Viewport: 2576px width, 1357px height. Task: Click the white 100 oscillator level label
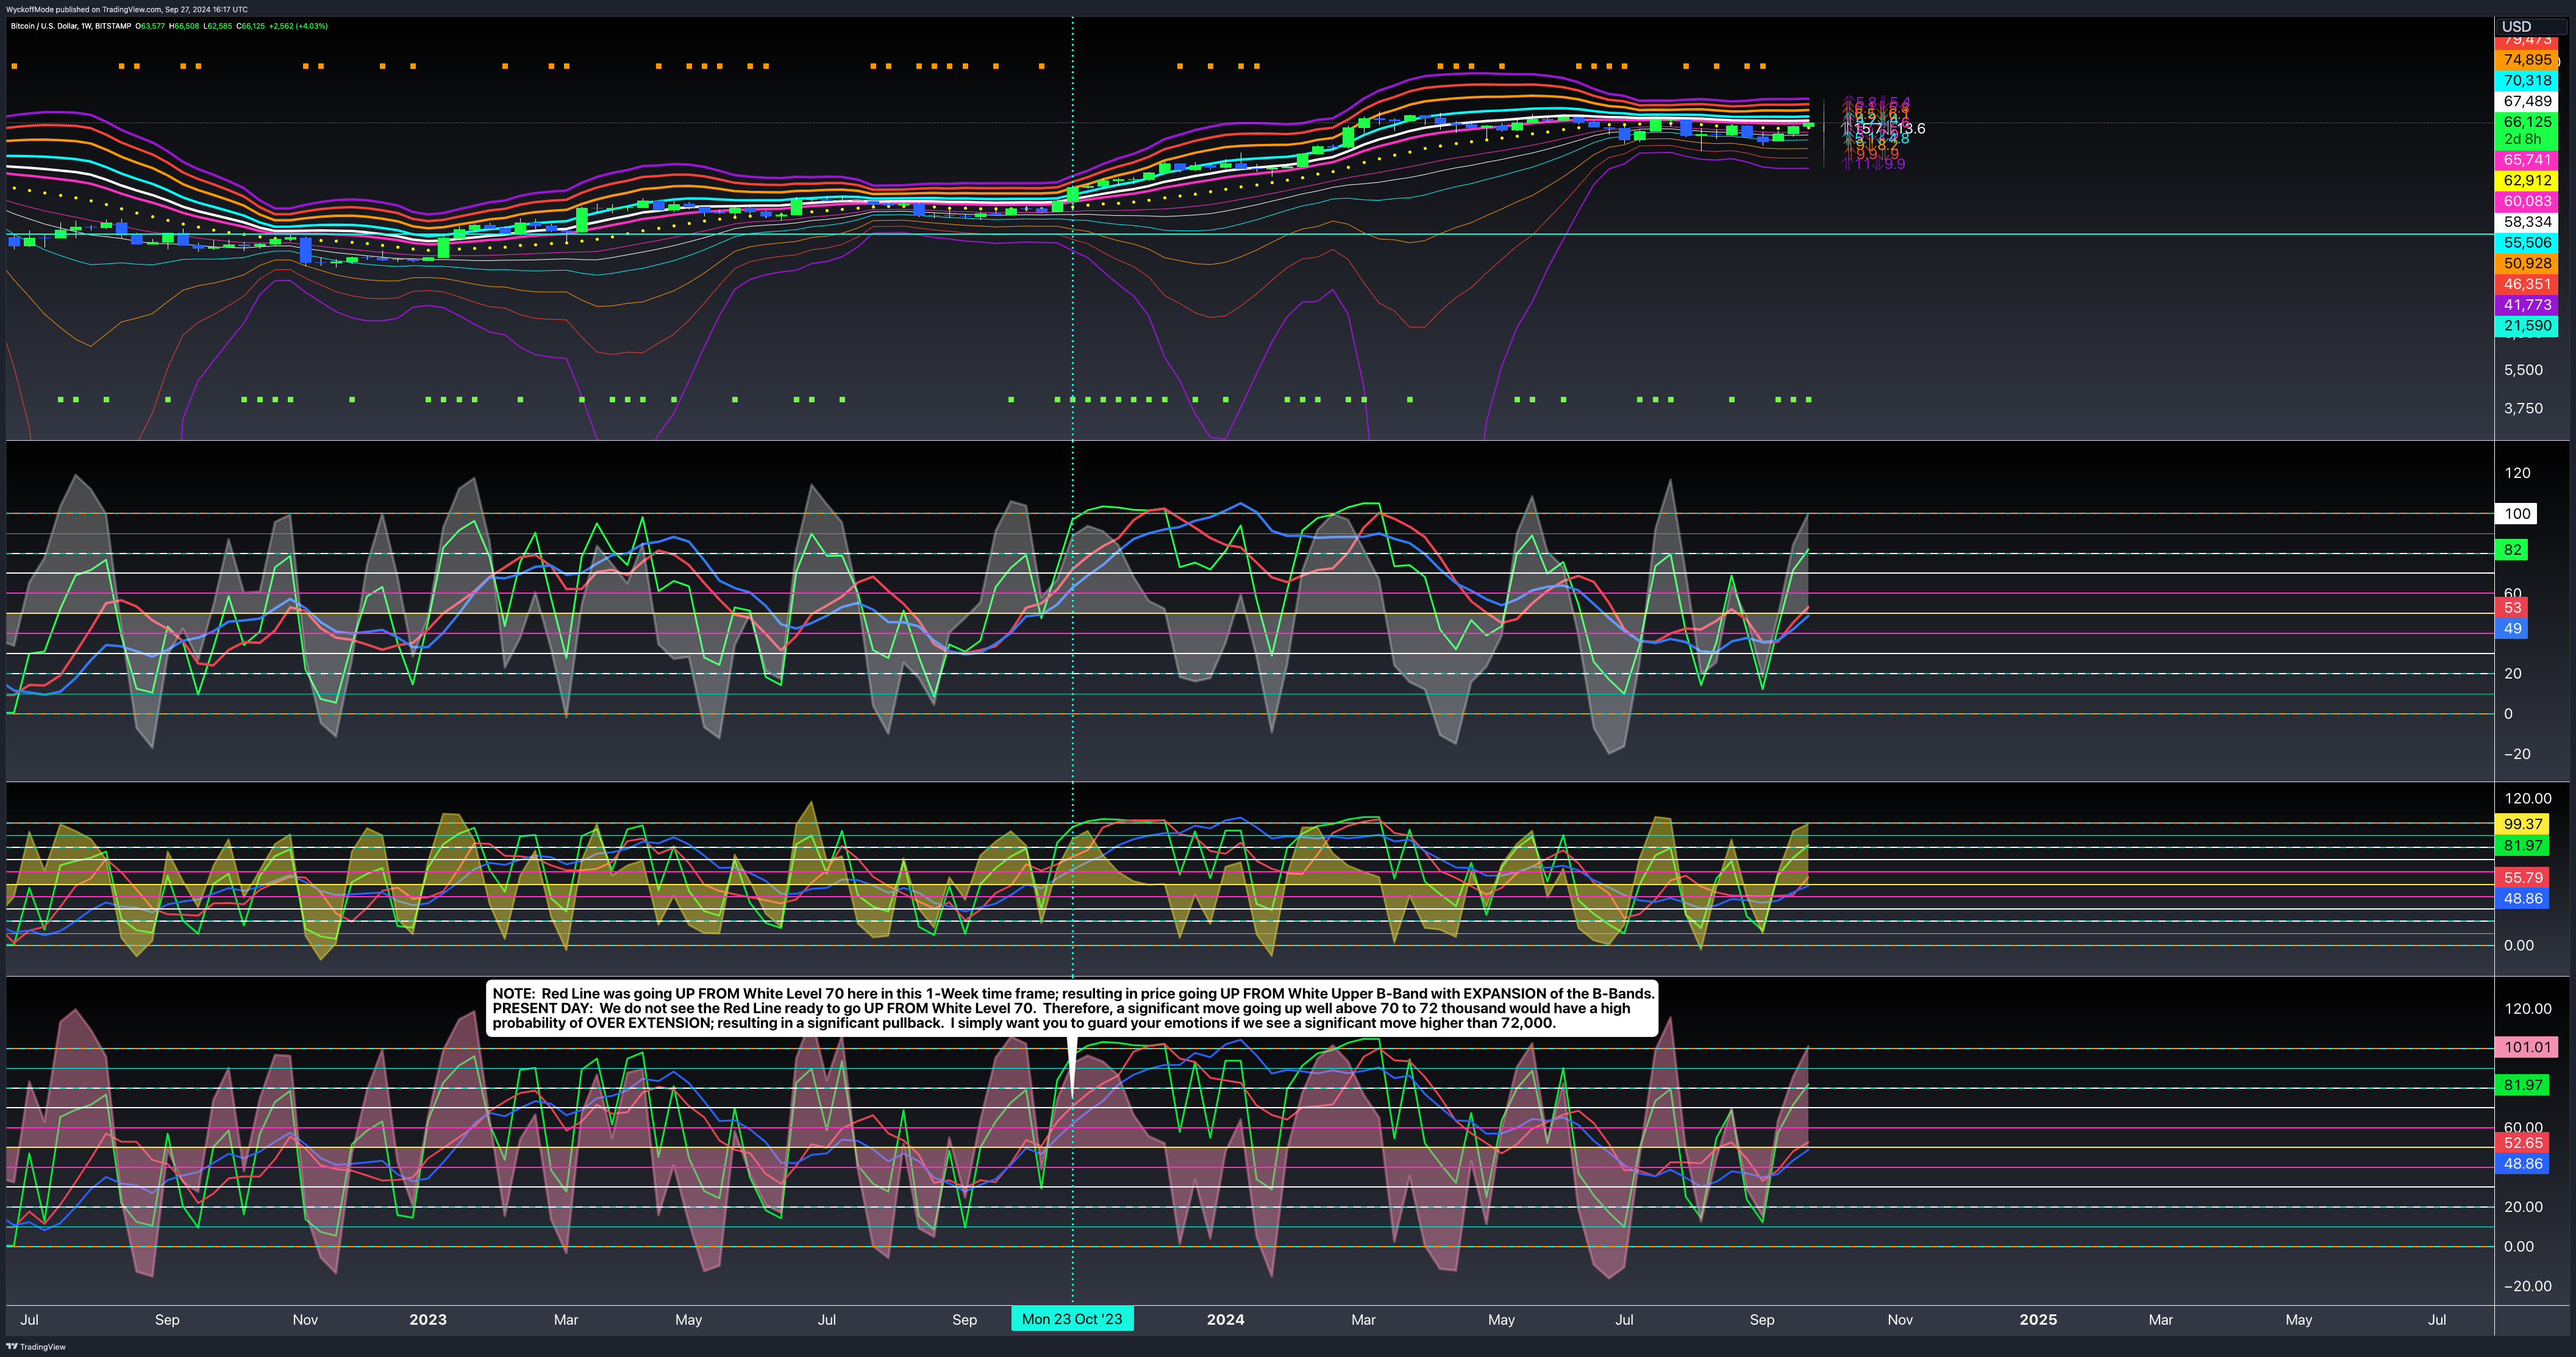[2517, 513]
